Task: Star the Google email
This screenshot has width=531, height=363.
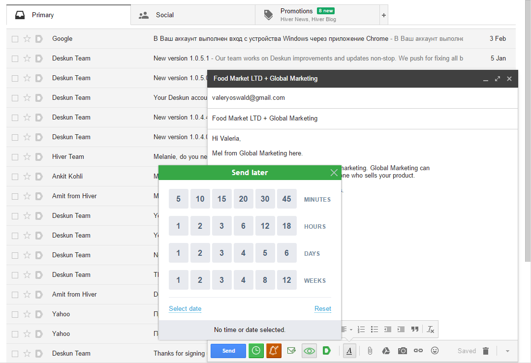Action: [27, 38]
